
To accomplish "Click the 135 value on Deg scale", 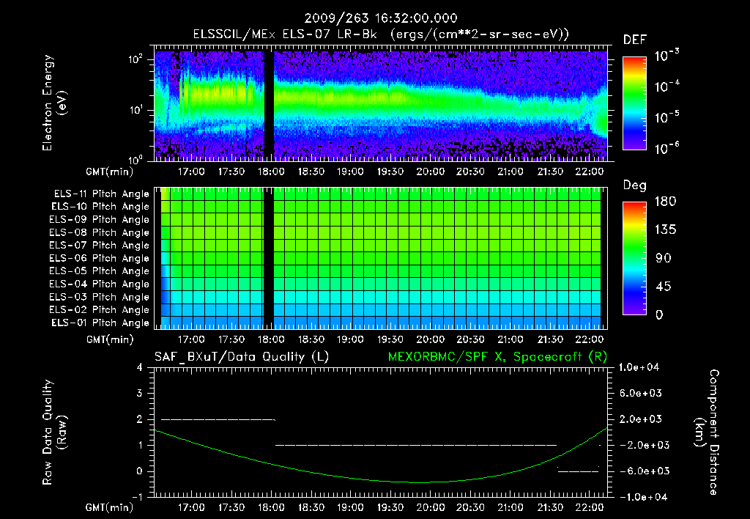I will [665, 230].
